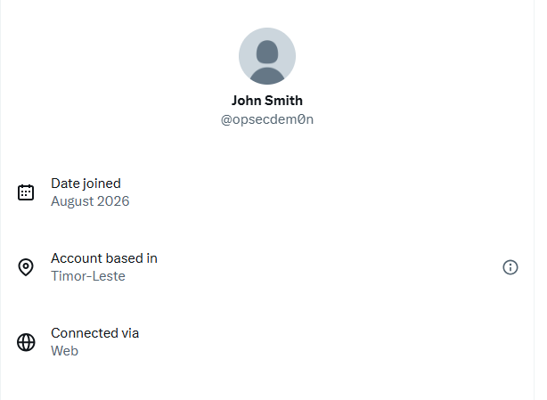The width and height of the screenshot is (547, 400).
Task: Click the calendar icon beside Date joined
Action: (x=26, y=192)
